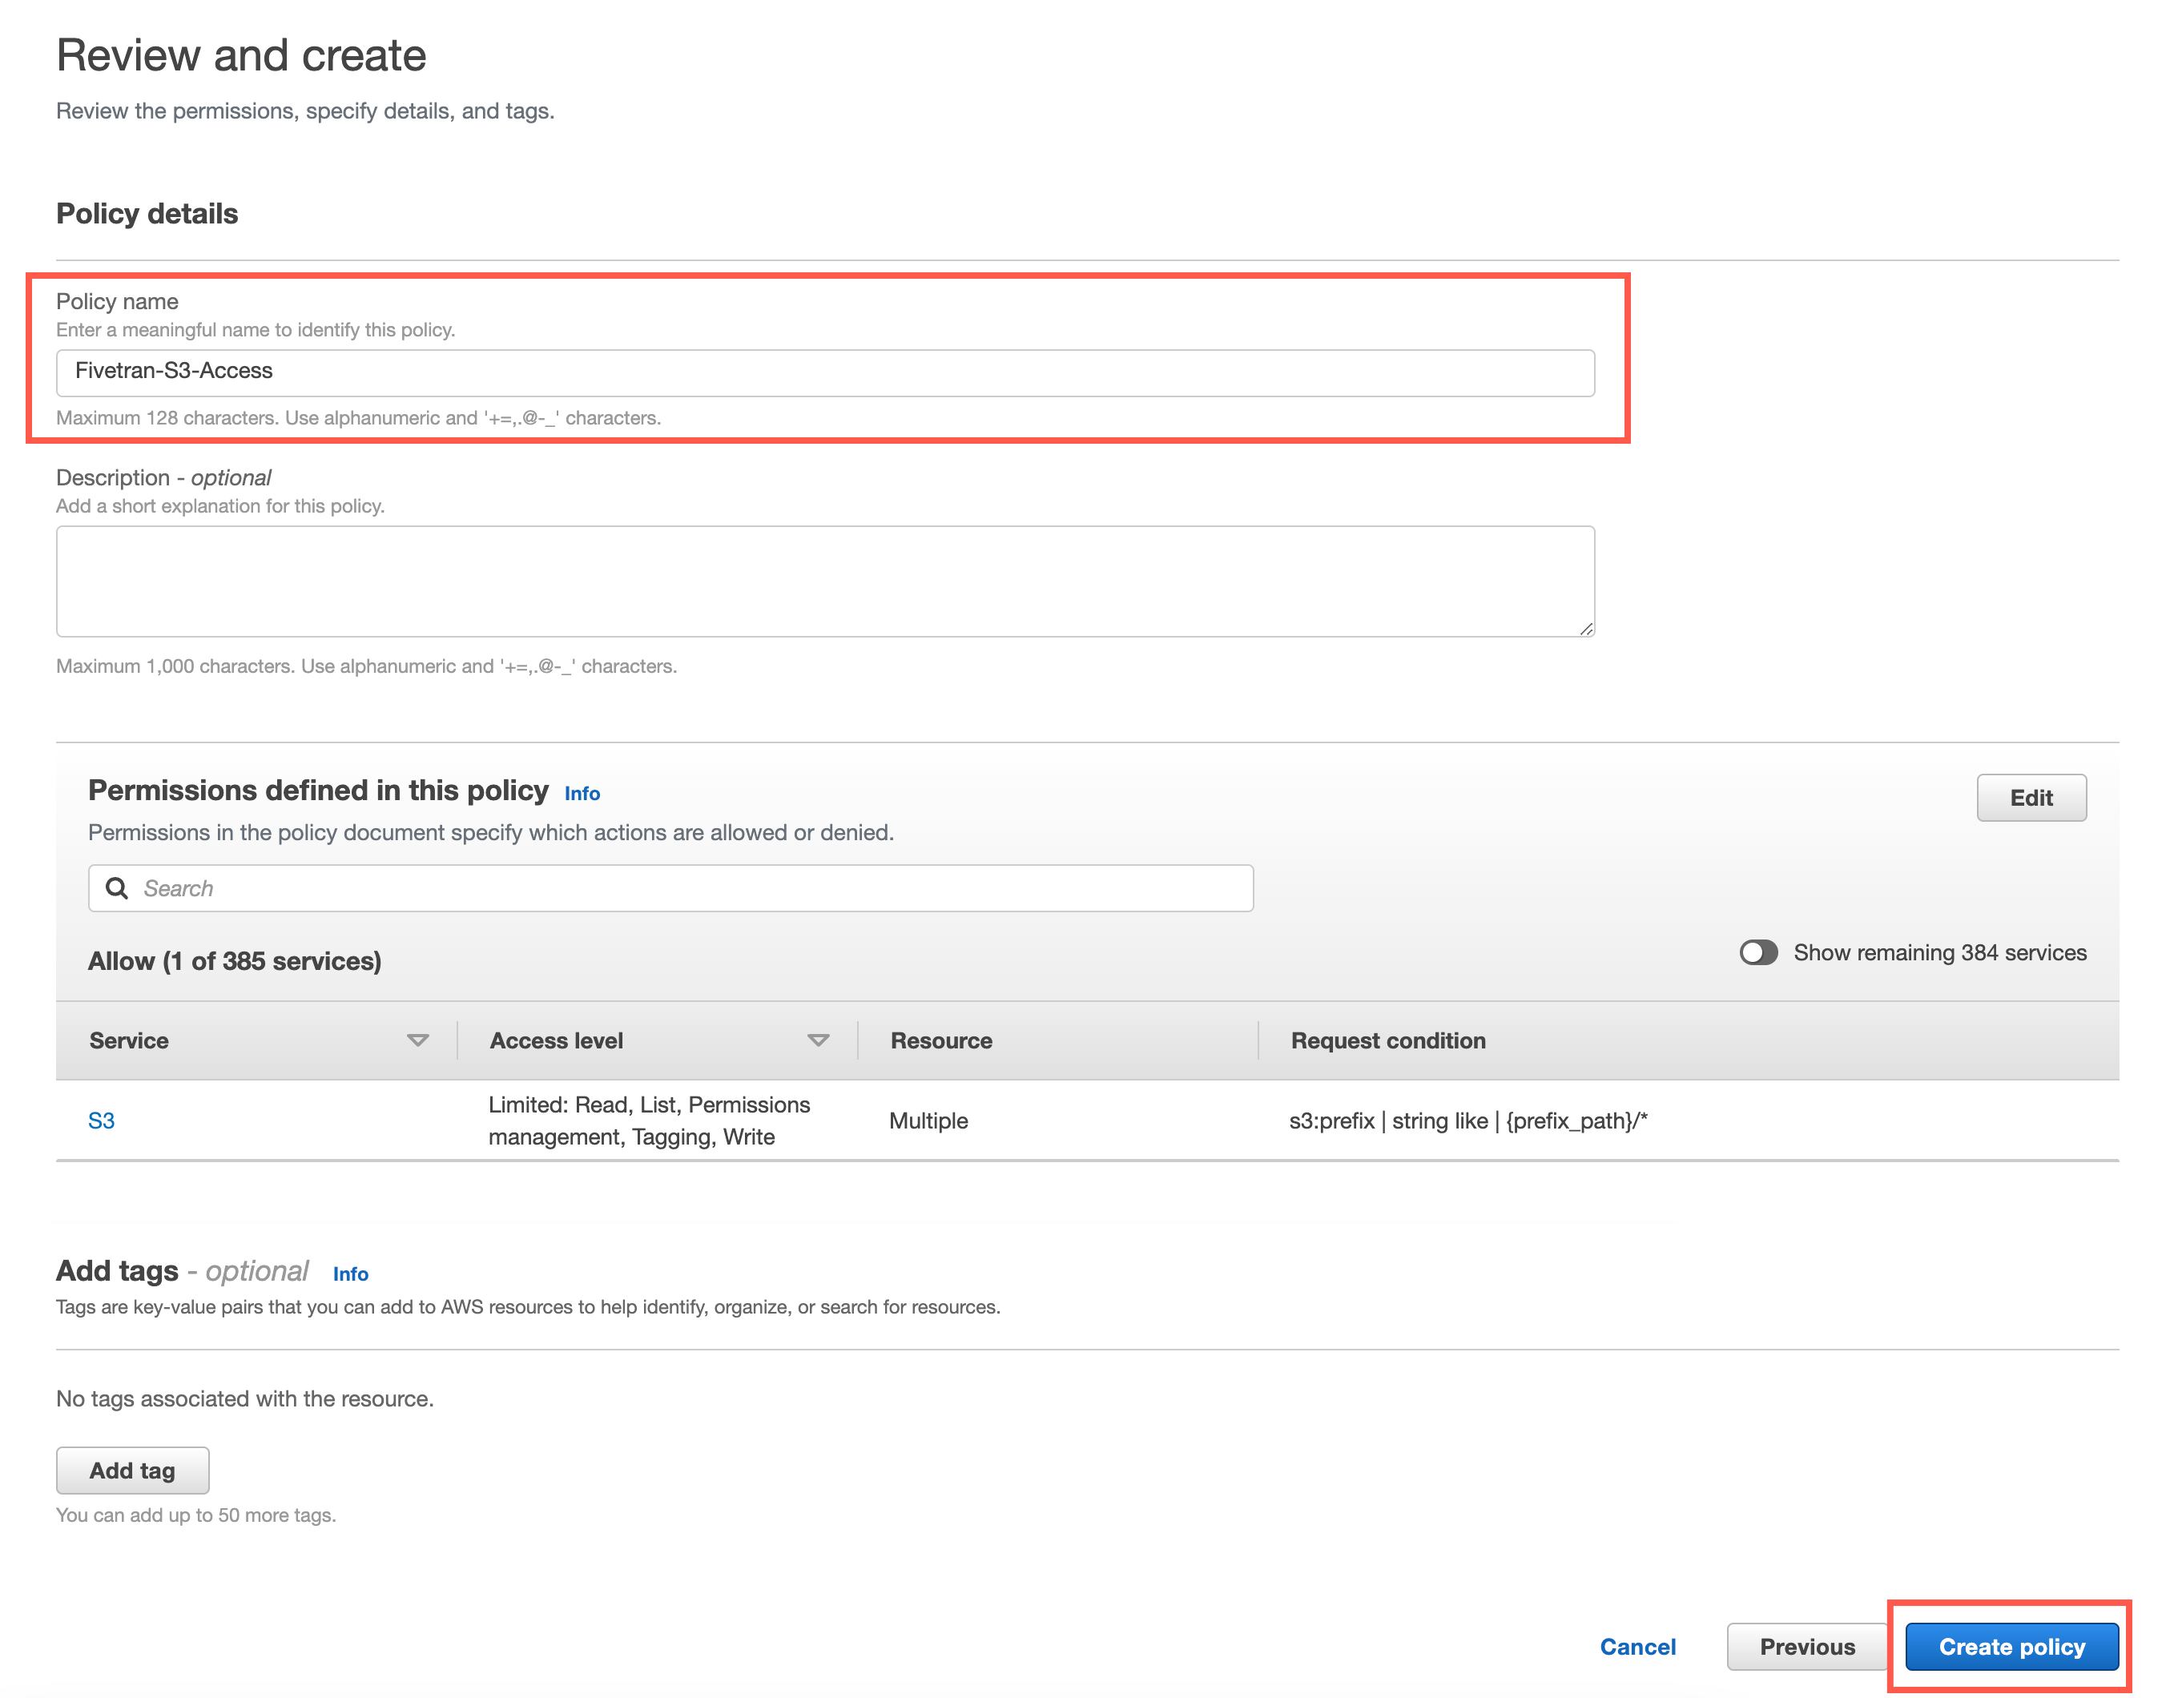Click the 'Limited: Read, List' access level cell

point(649,1121)
